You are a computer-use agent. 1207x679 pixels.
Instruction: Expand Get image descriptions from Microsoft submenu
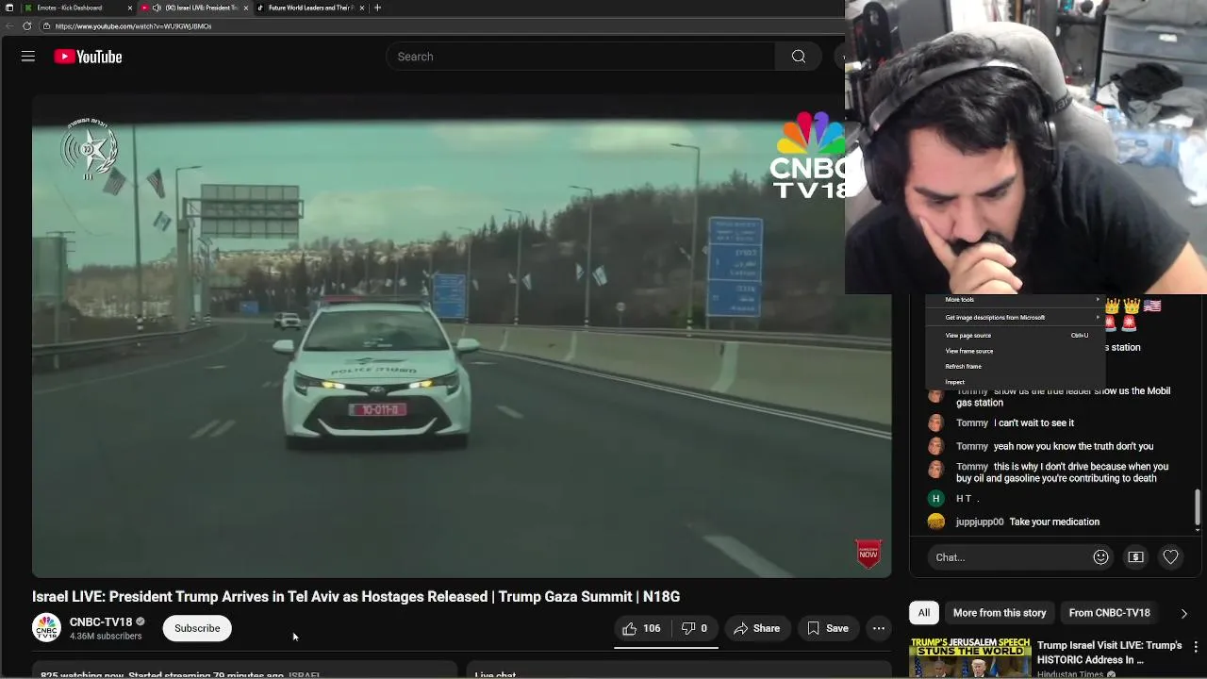coord(1014,318)
